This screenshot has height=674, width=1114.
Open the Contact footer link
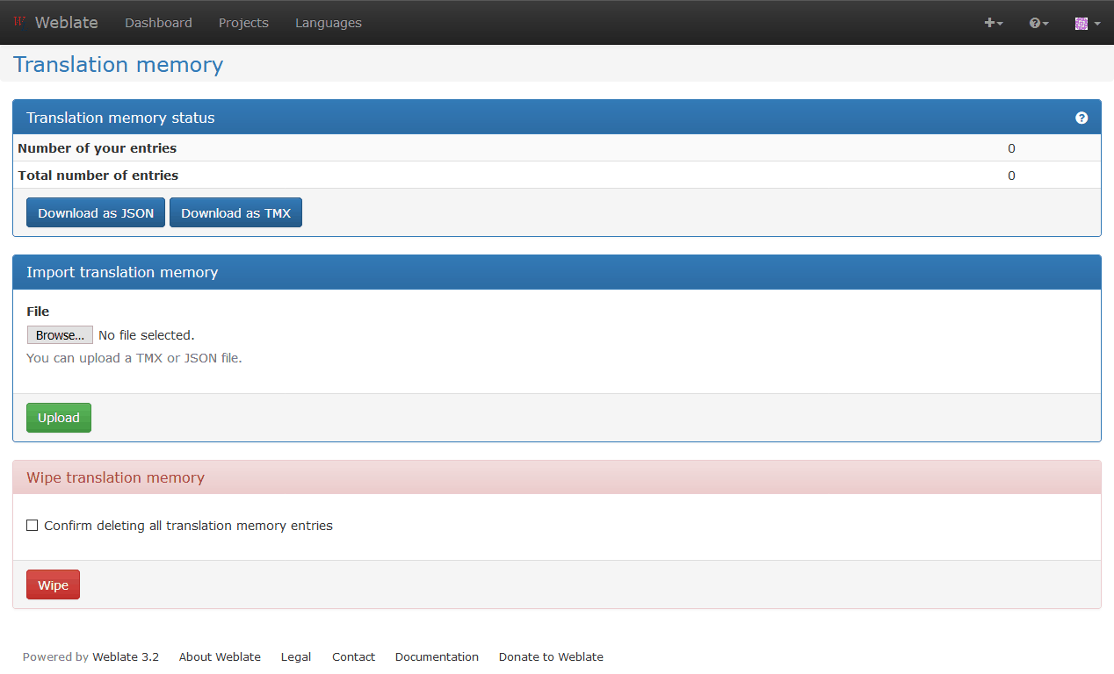click(353, 656)
